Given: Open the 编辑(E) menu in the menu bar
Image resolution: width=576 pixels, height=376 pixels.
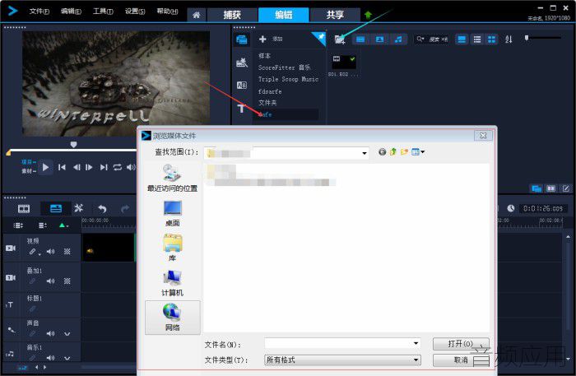Looking at the screenshot, I should 71,11.
